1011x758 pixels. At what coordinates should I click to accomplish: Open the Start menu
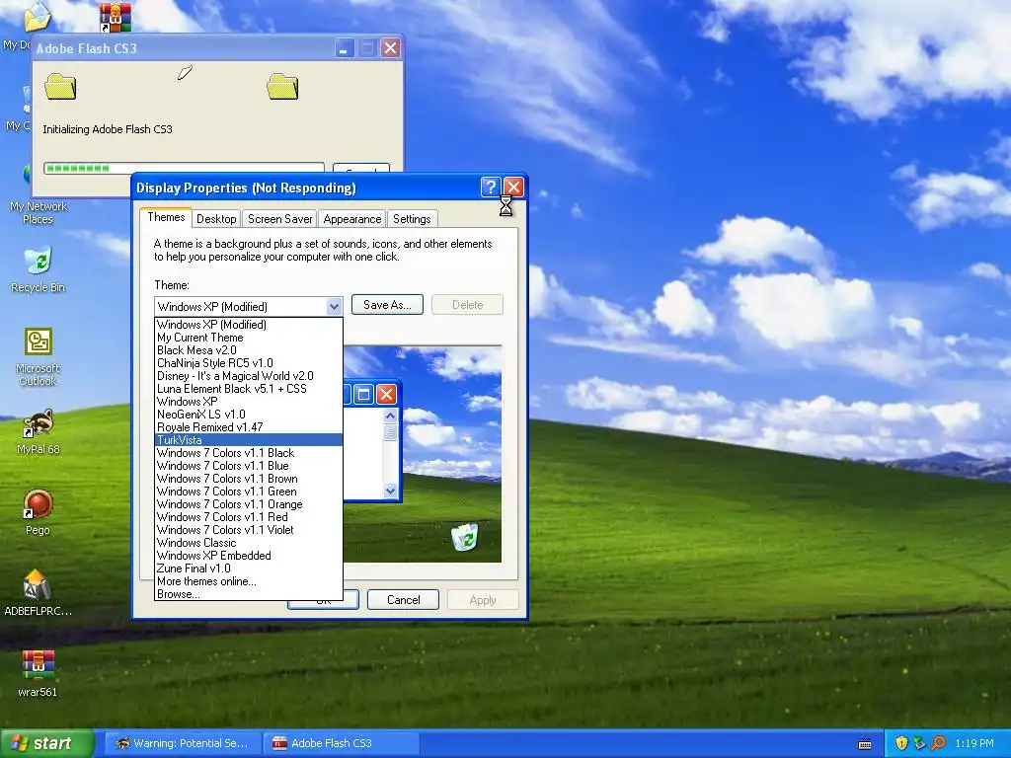46,743
